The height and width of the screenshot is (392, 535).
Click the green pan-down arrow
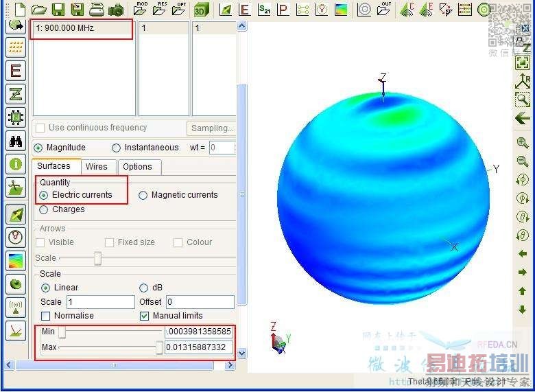523,310
